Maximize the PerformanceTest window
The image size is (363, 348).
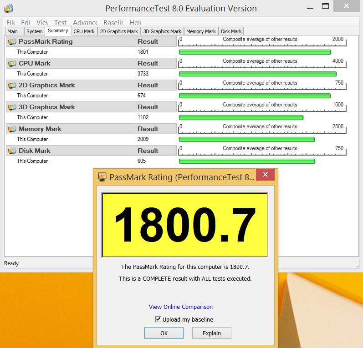[x=325, y=6]
